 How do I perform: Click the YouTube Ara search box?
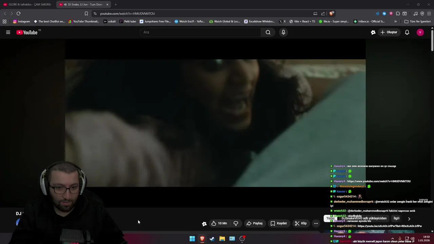[200, 32]
